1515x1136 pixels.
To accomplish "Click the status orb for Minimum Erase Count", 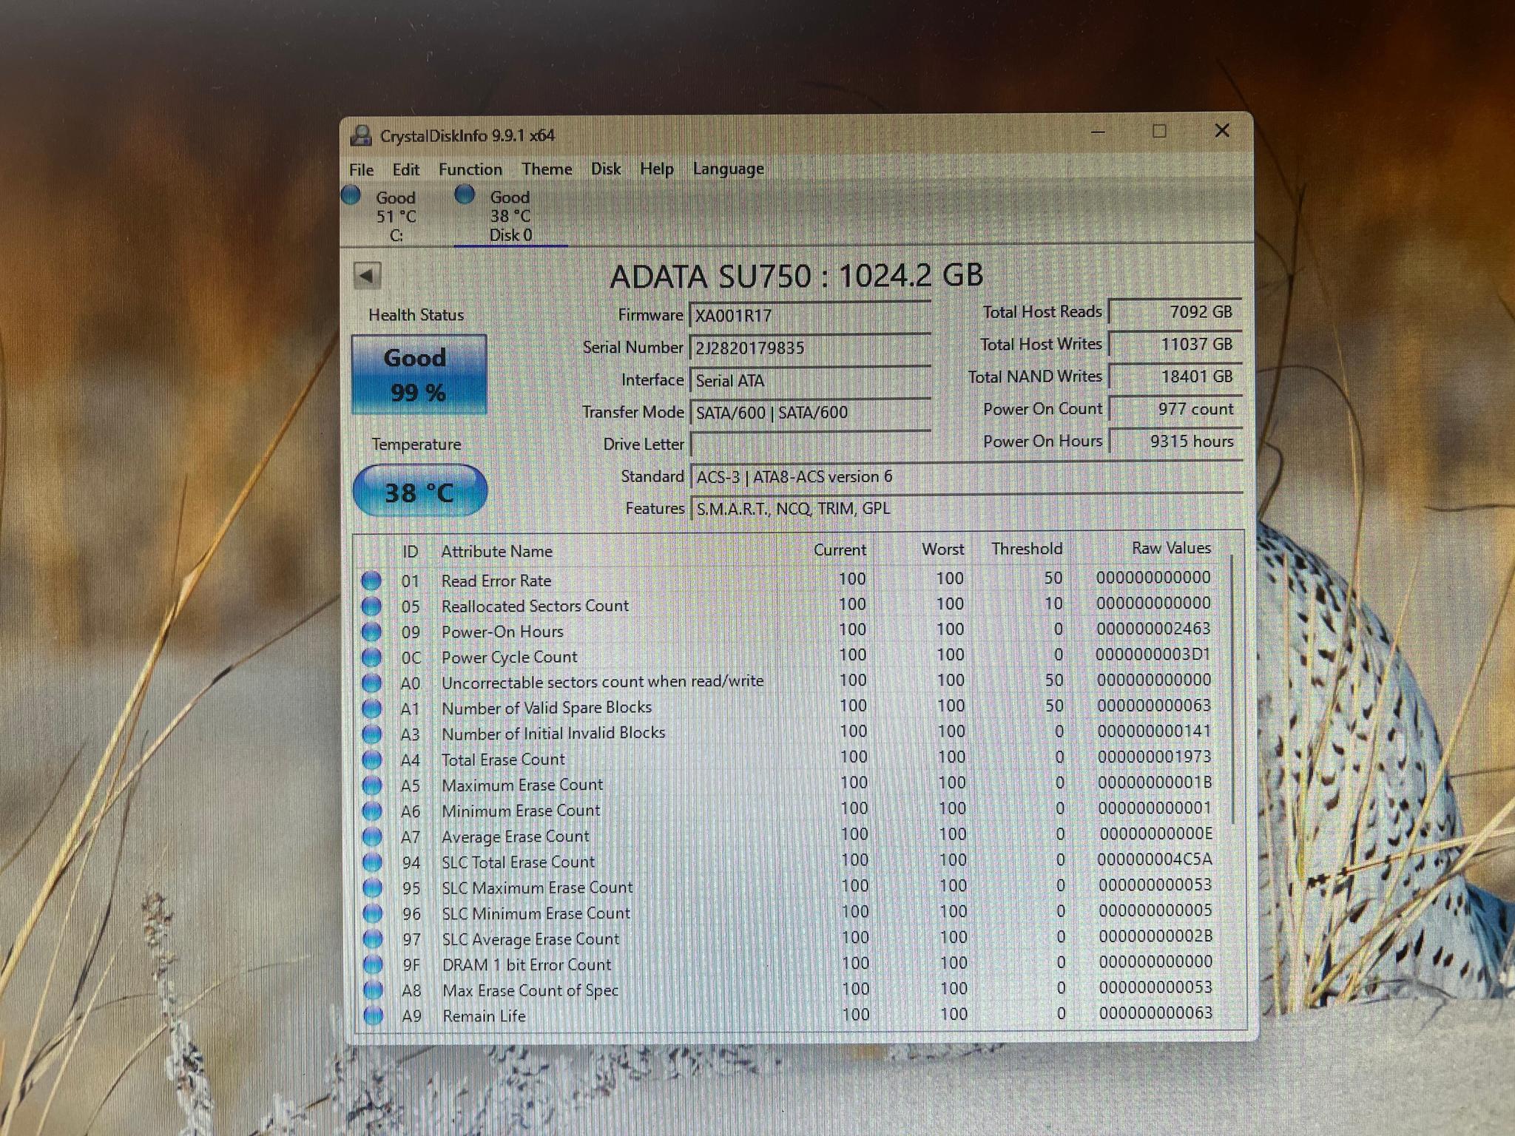I will 372,811.
